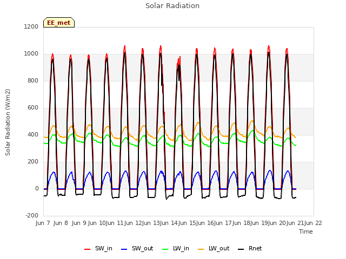The height and width of the screenshot is (259, 346).
Task: Click the Solar Radiation chart title
Action: (172, 6)
